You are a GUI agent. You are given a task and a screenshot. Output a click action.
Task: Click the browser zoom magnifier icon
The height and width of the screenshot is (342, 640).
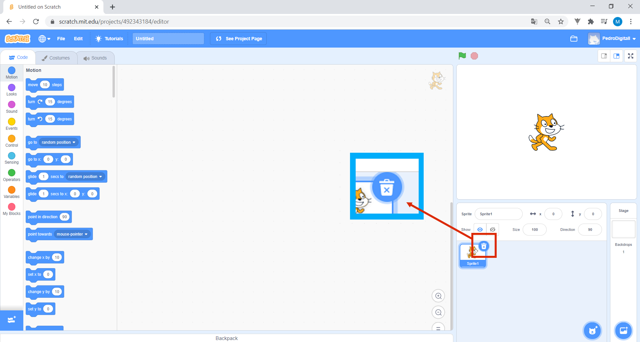[x=547, y=22]
